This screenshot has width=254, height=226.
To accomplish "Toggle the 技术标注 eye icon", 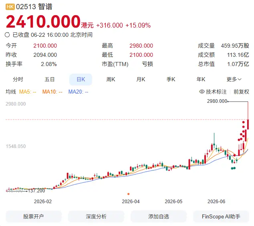I will (x=202, y=92).
